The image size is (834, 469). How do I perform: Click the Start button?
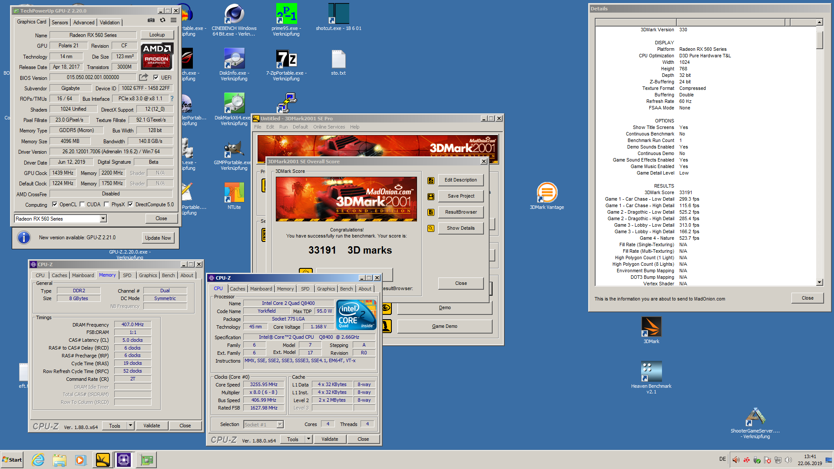click(x=12, y=460)
